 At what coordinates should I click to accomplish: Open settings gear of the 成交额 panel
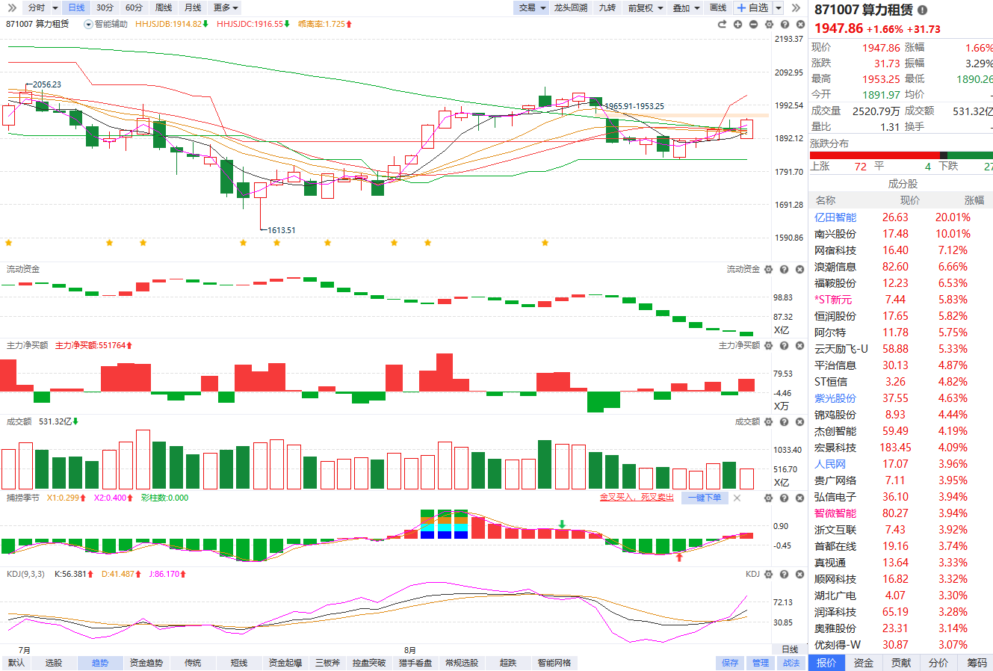pyautogui.click(x=769, y=422)
